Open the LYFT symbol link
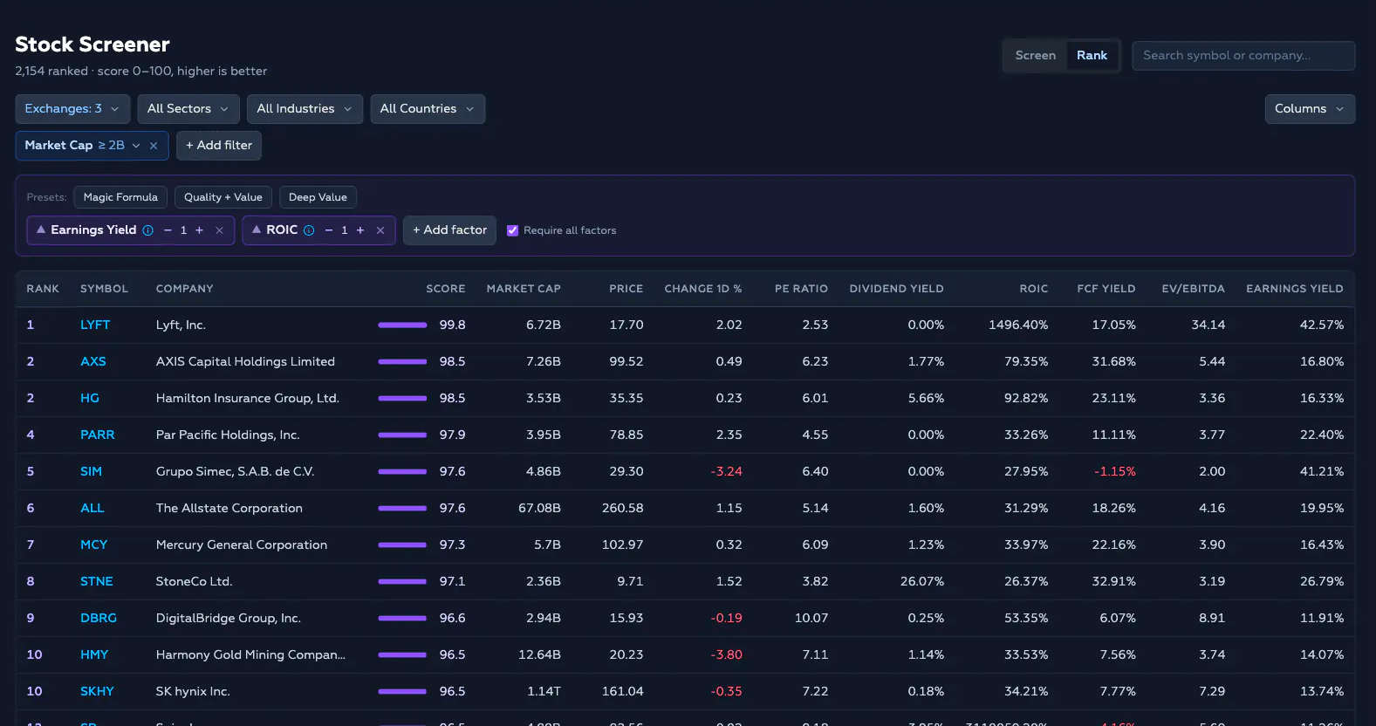Screen dimensions: 1376x726 click(x=95, y=325)
